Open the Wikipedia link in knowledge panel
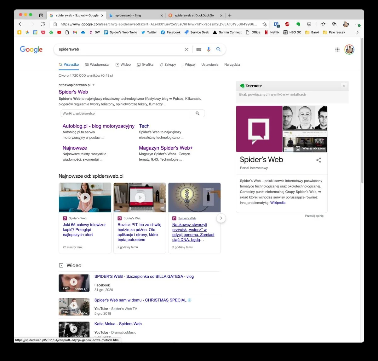 pyautogui.click(x=278, y=203)
